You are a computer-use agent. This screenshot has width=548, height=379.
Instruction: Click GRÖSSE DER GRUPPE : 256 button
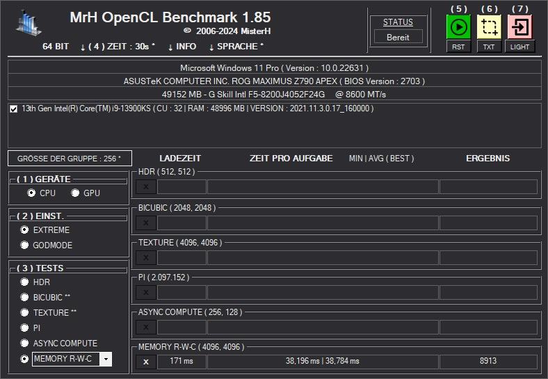tap(70, 159)
